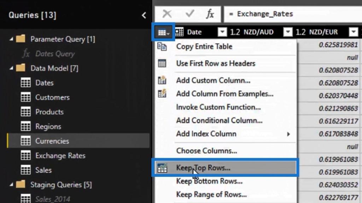Viewport: 362px width, 203px height.
Task: Click the Date column type icon
Action: pyautogui.click(x=180, y=32)
